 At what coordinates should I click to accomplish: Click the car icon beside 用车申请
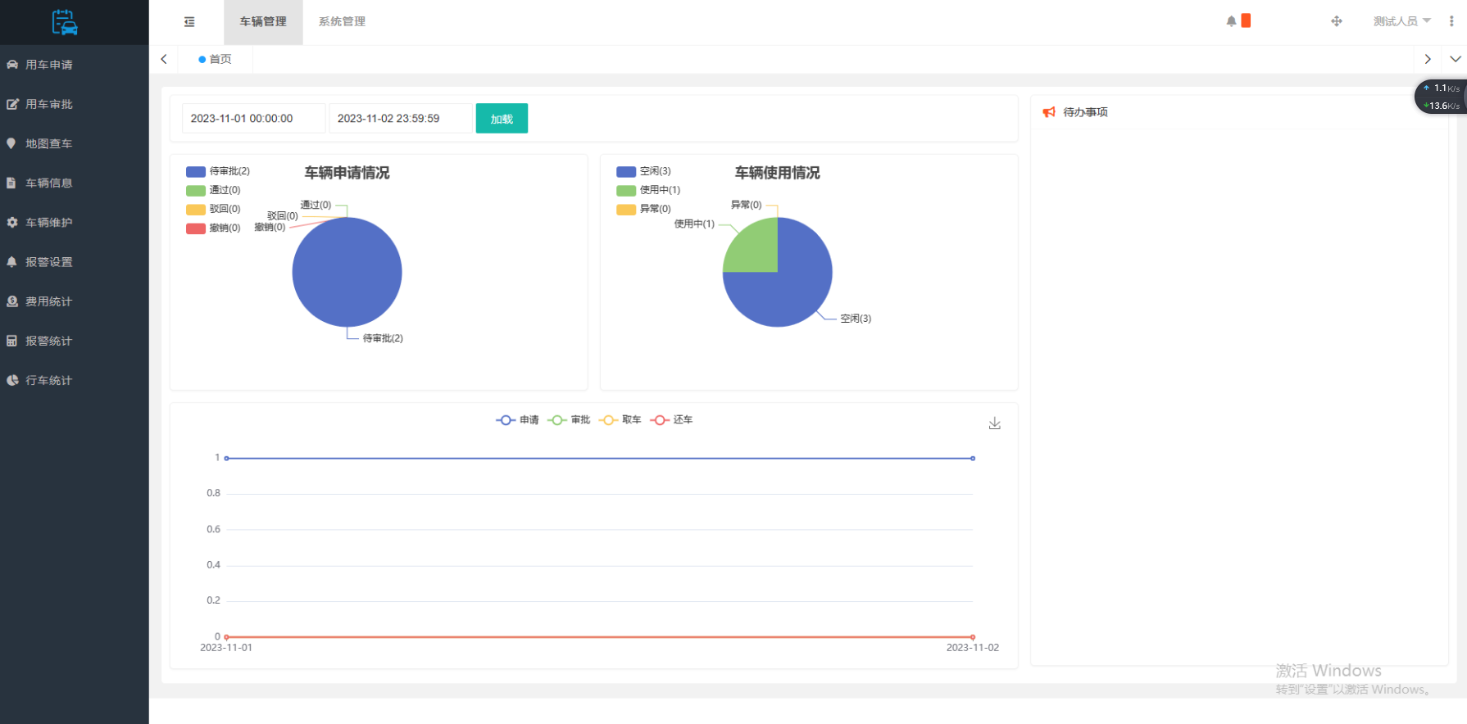coord(12,65)
